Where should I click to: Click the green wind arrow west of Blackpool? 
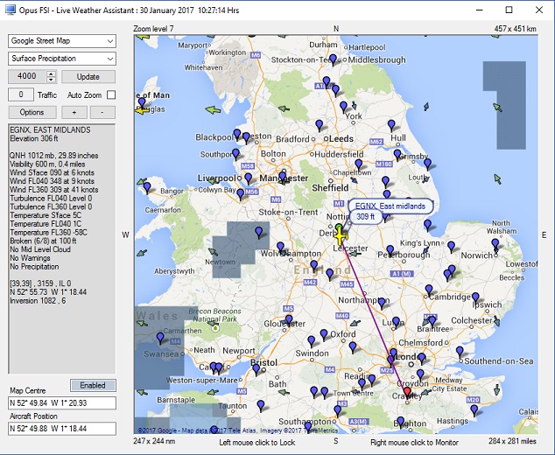(213, 110)
